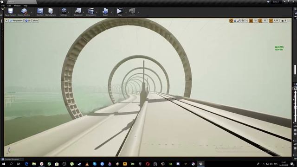Open the Lit view mode menu

point(28,20)
